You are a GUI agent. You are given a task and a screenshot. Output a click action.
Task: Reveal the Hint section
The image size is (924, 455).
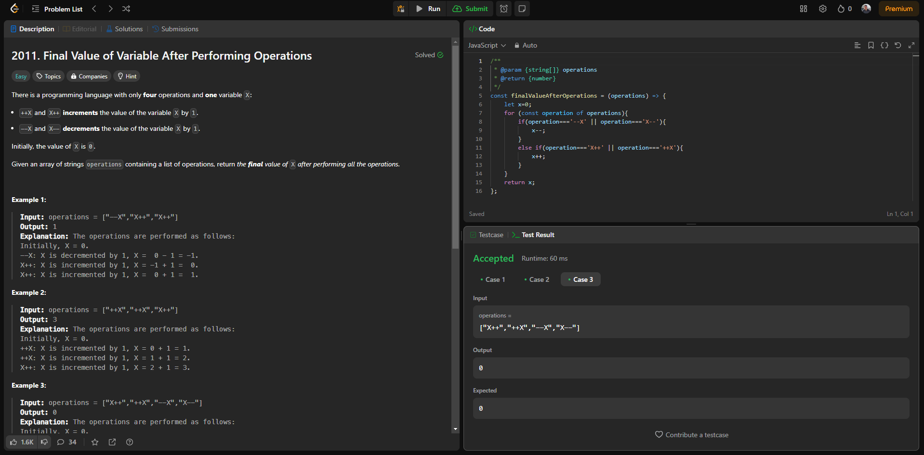point(127,76)
